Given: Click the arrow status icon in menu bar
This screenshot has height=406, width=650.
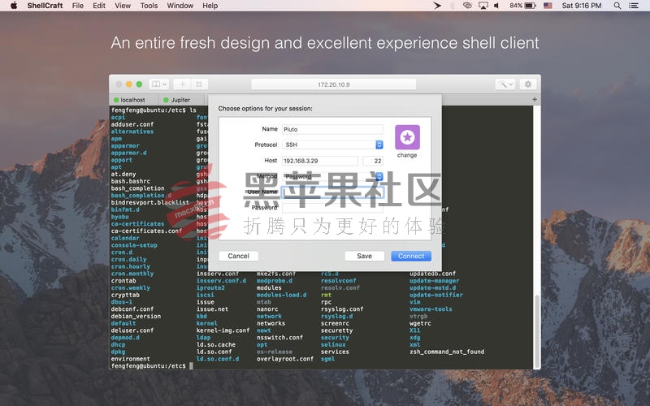Looking at the screenshot, I should (437, 6).
